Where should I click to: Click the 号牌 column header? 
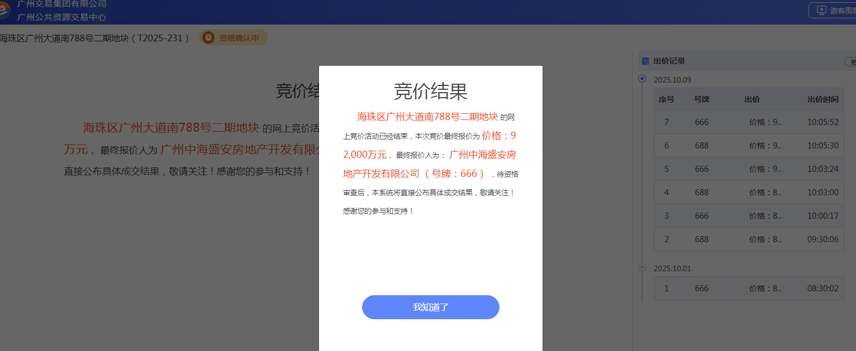click(x=702, y=99)
